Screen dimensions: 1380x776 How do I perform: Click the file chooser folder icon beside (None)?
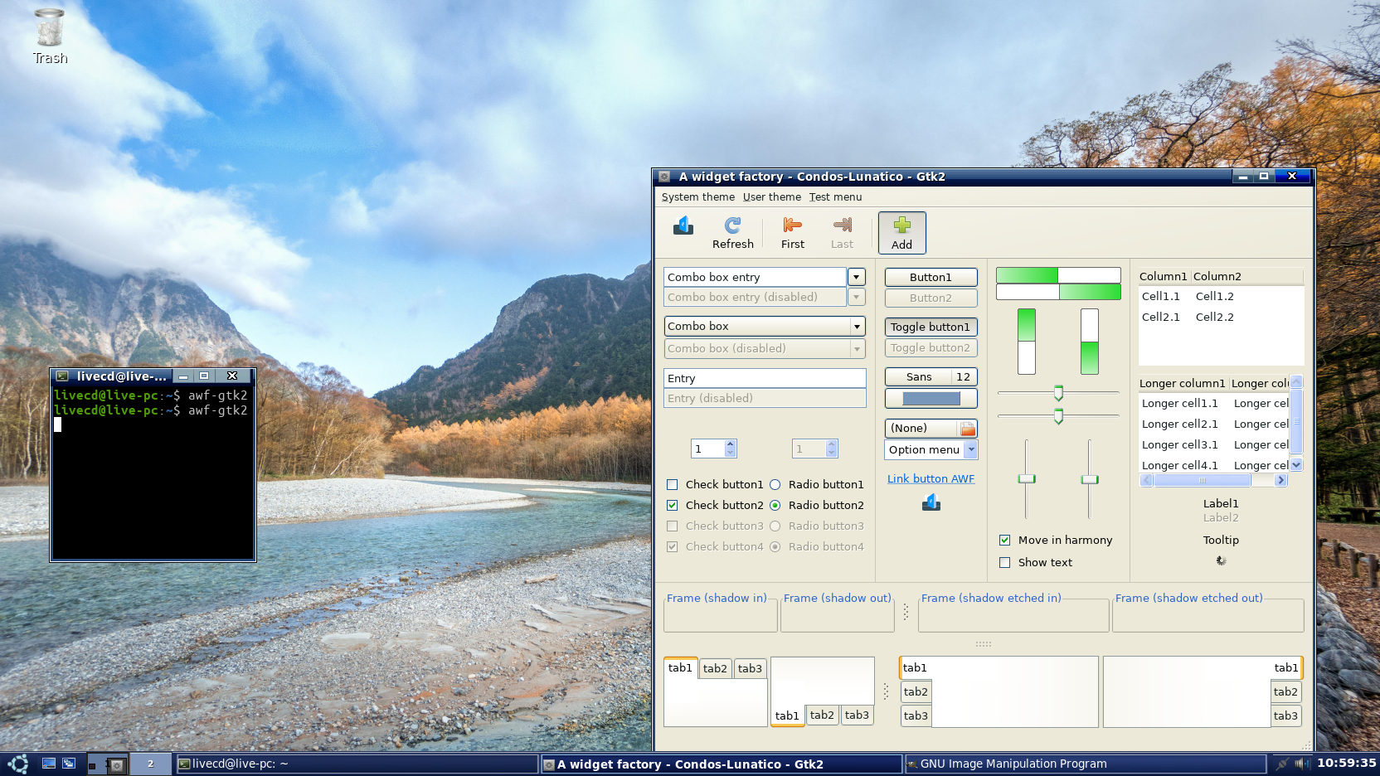point(967,429)
